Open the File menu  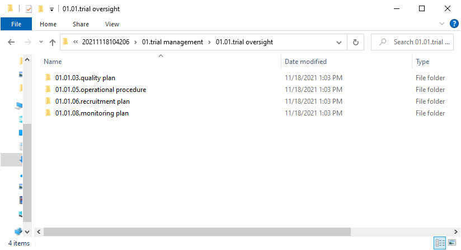16,24
